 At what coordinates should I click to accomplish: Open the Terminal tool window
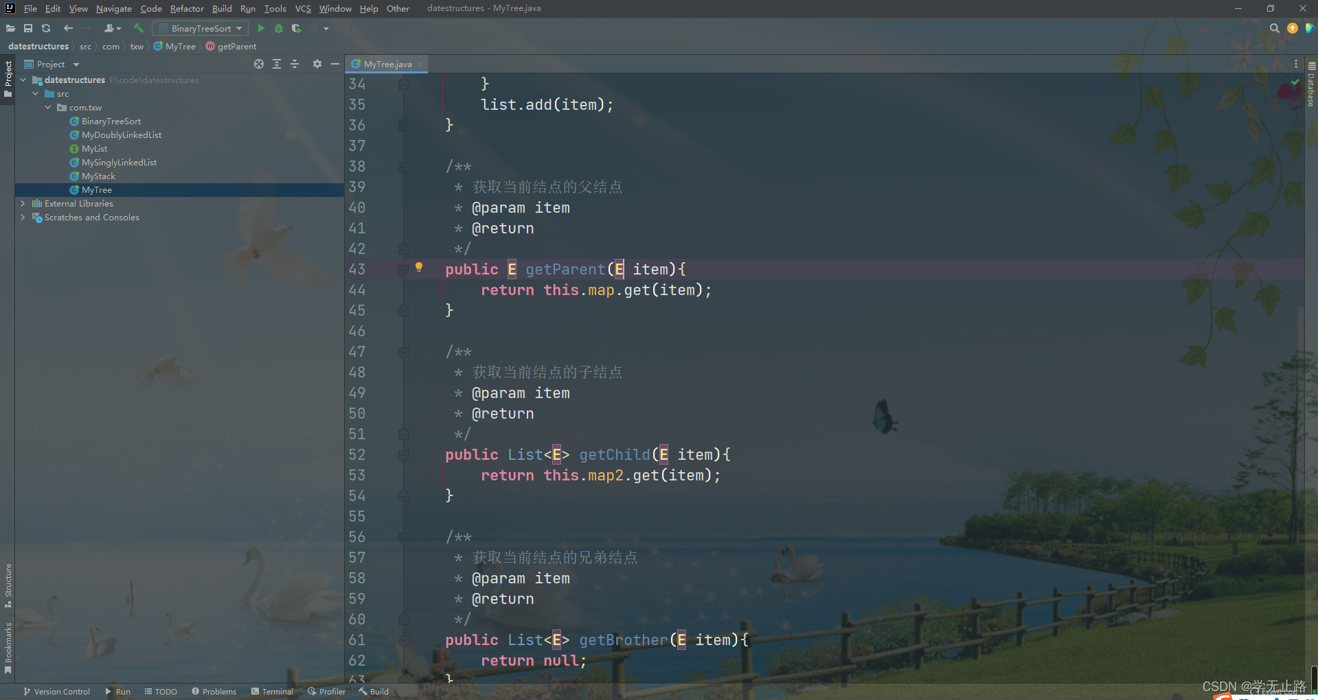[272, 692]
